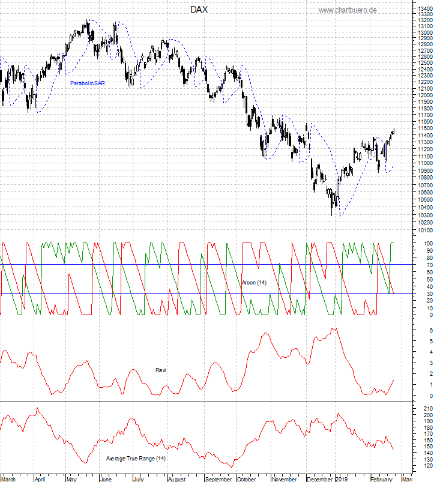Select the 10100 price axis value
This screenshot has width=434, height=482.
[x=426, y=230]
